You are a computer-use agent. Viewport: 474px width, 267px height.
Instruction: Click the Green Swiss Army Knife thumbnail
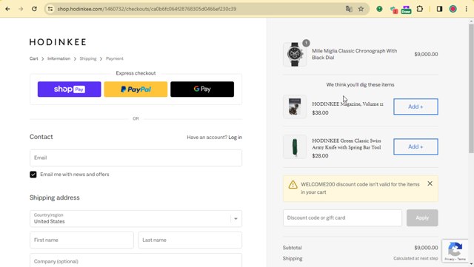pos(295,146)
